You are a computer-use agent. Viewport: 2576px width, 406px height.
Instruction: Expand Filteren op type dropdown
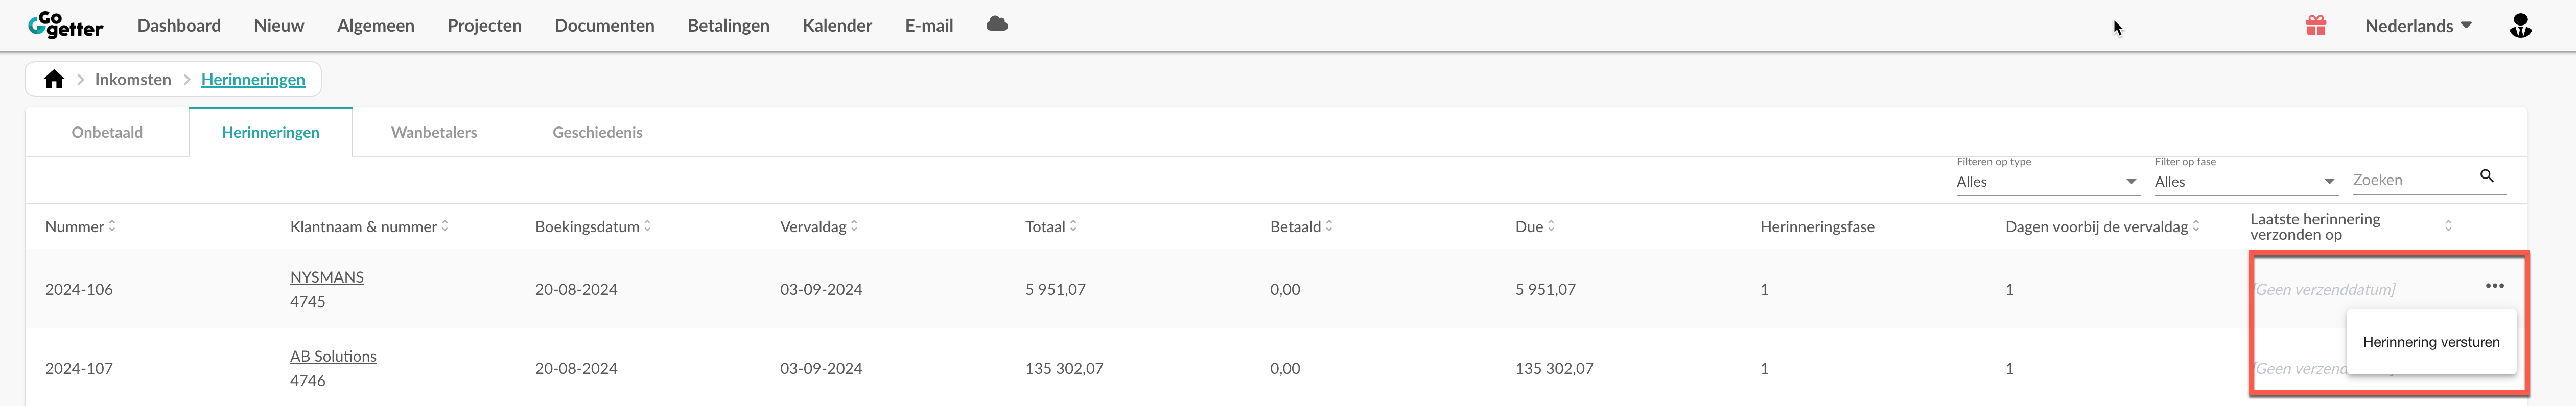click(x=2047, y=182)
